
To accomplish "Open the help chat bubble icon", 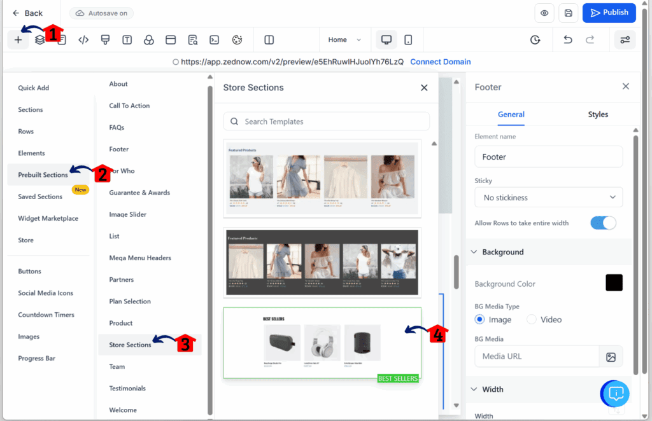I will [616, 393].
